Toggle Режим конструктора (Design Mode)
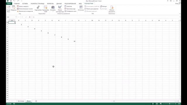187x105 pixels. 60,9
